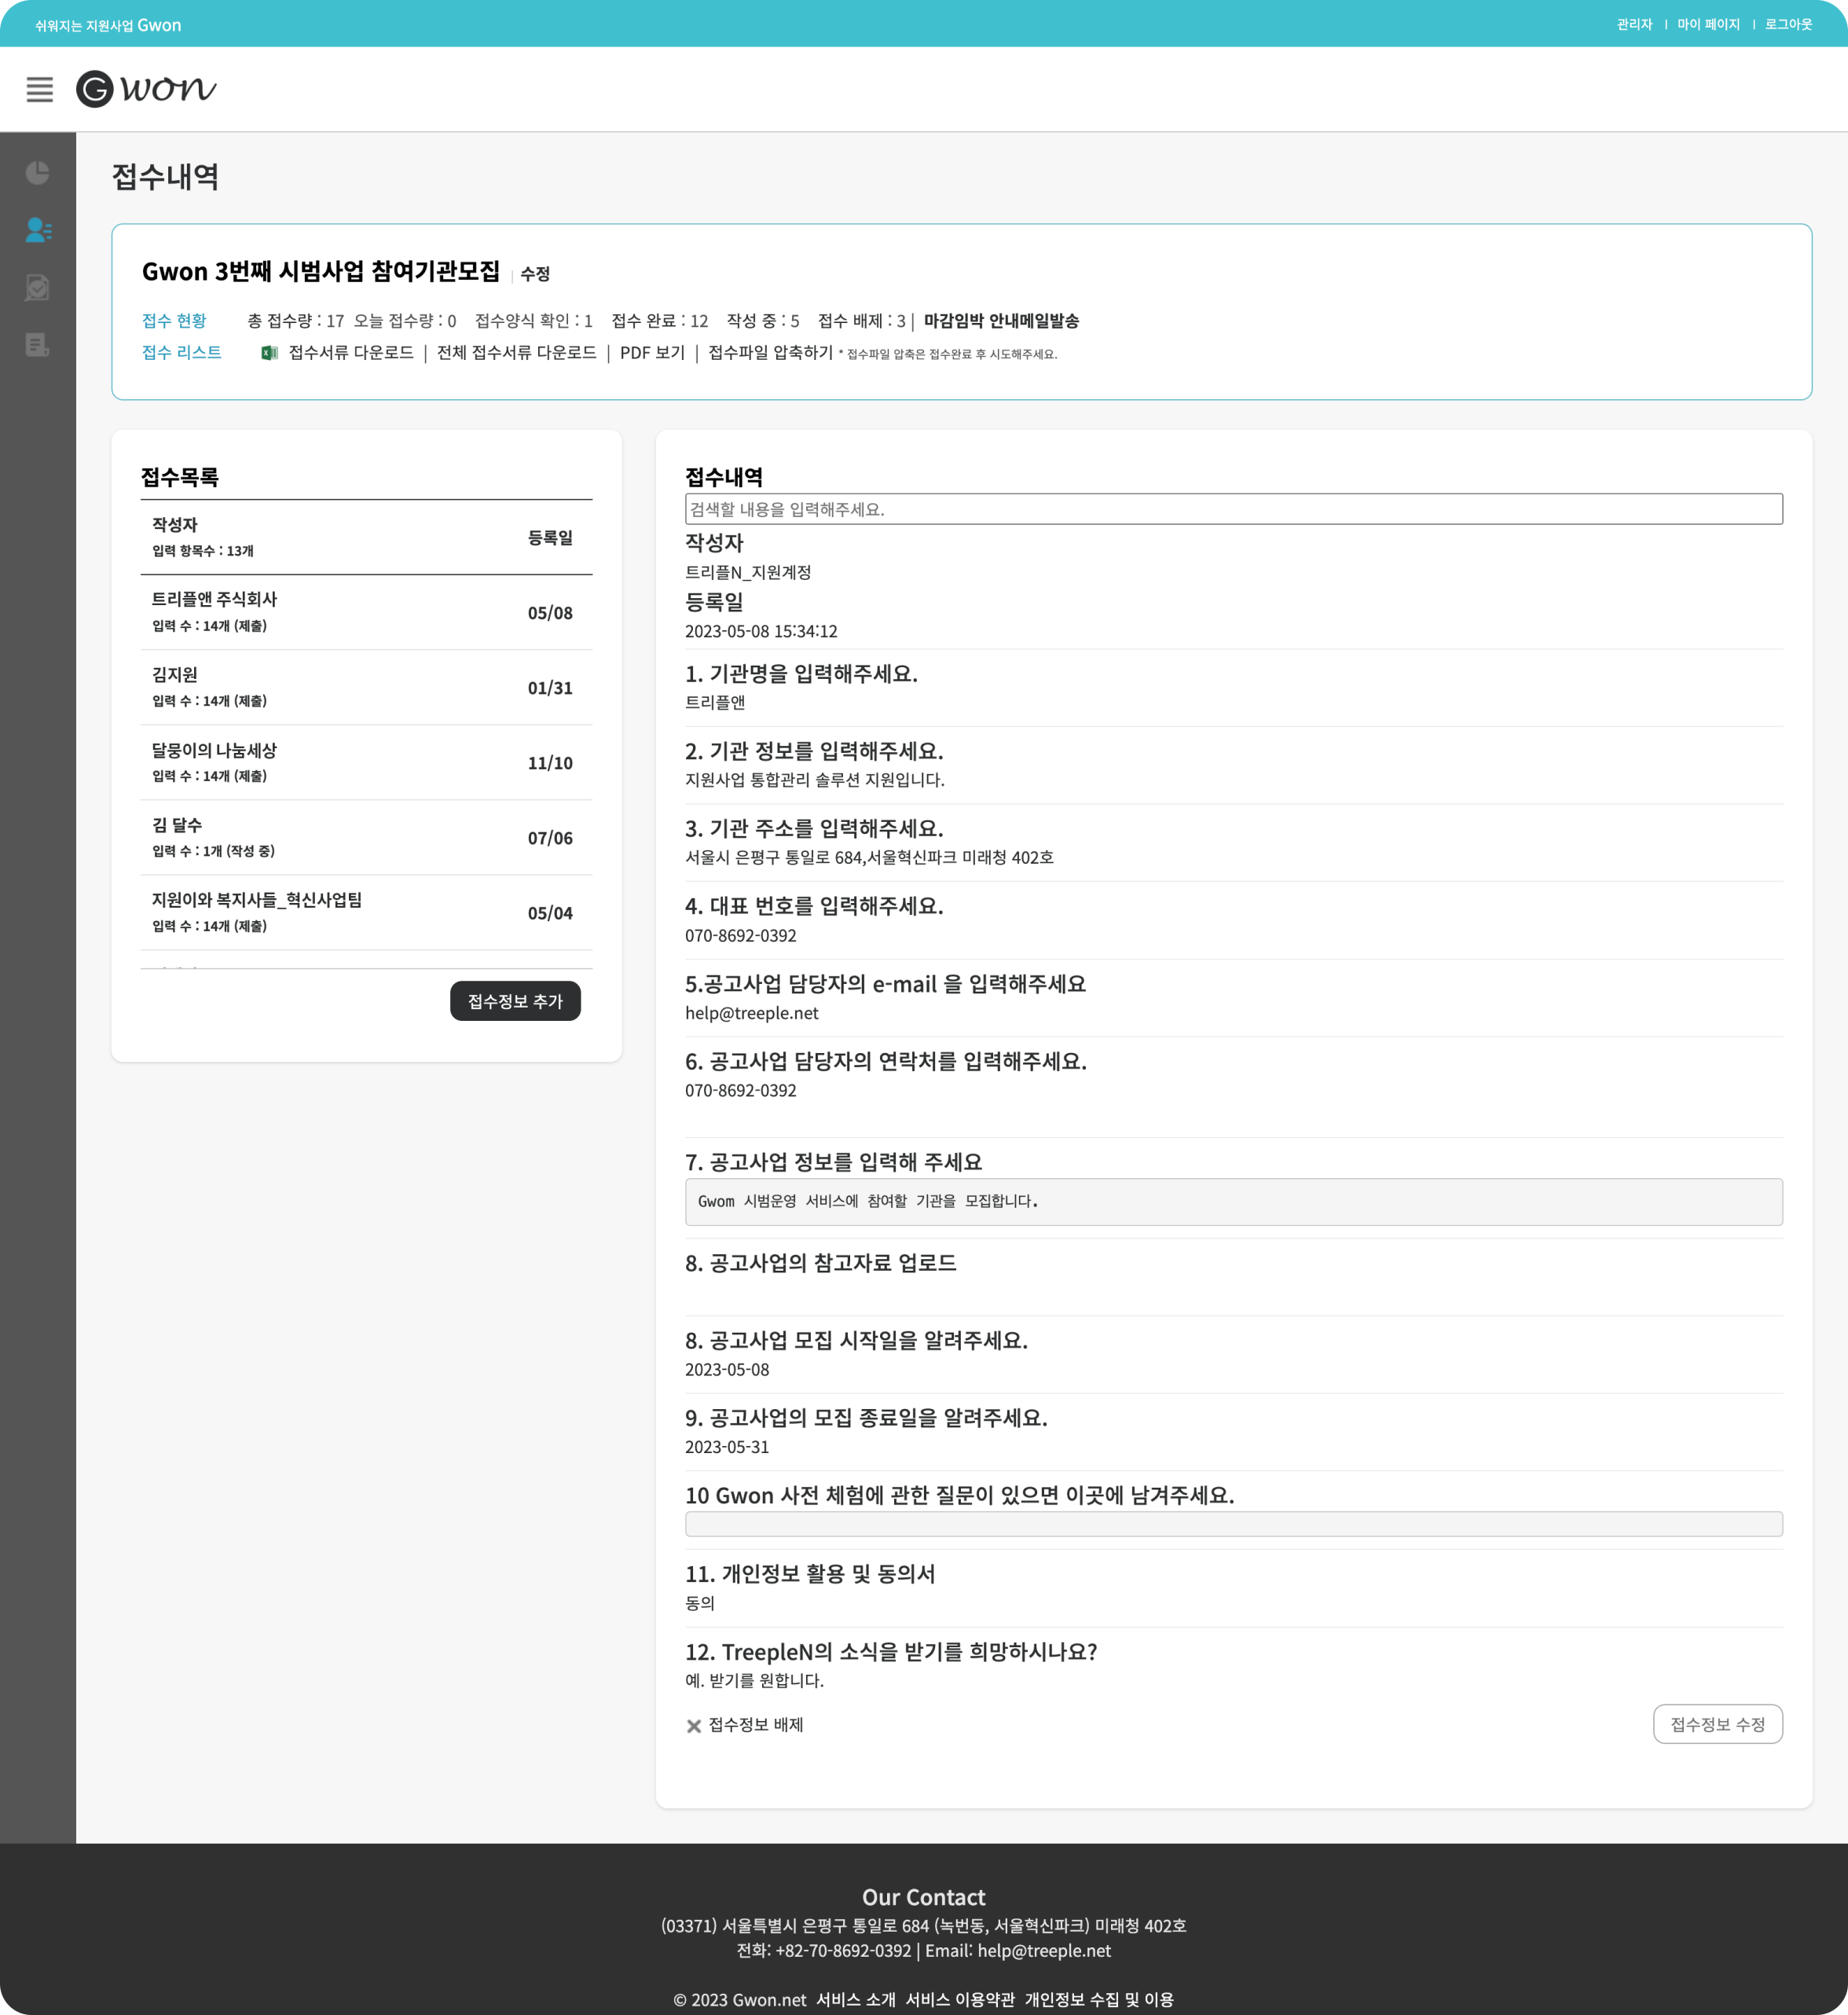
Task: Open 지원이와 복지사들_혁신사업팀 entry
Action: click(x=366, y=912)
